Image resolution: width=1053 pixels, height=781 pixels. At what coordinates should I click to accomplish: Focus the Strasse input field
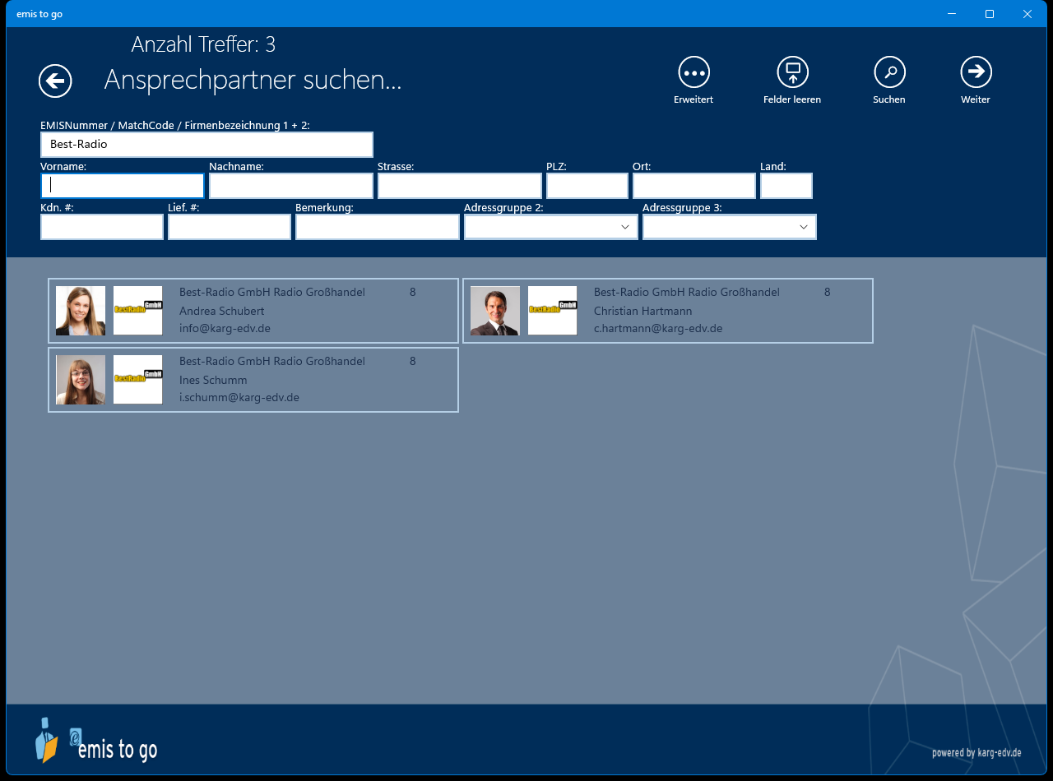click(x=460, y=186)
